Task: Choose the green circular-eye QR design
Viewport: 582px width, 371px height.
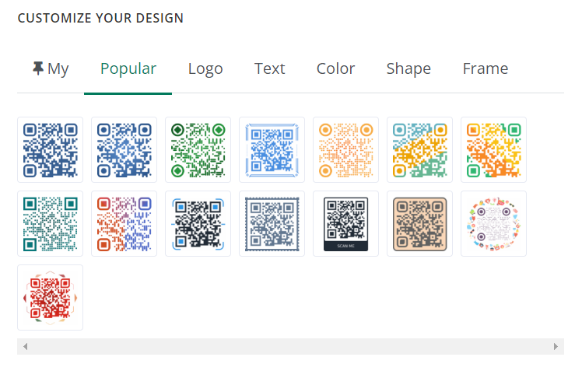Action: [x=198, y=150]
